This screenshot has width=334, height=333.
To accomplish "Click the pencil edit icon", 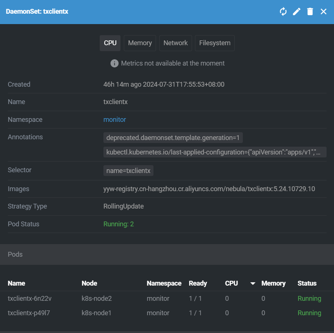I will coord(297,11).
